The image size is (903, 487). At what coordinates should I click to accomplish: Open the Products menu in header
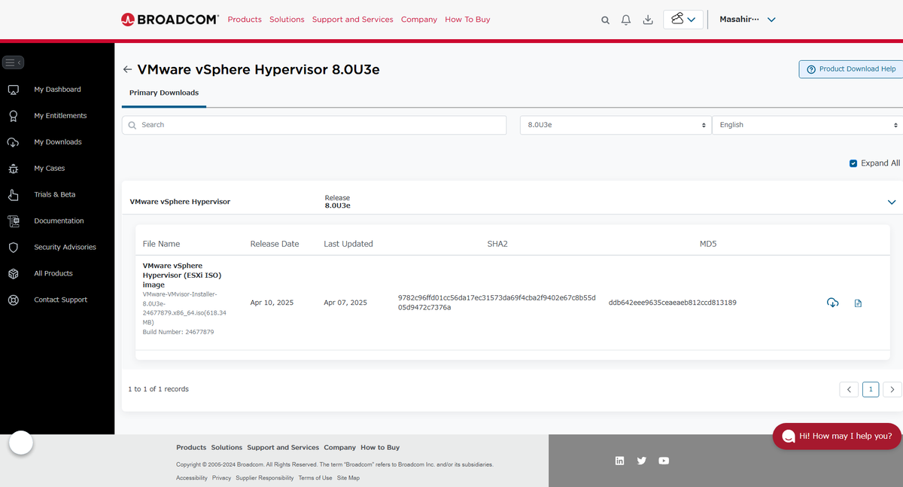pyautogui.click(x=245, y=20)
